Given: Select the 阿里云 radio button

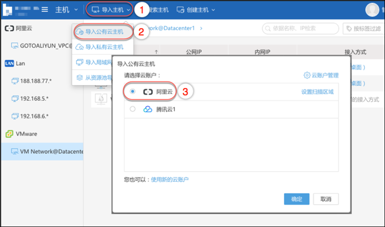Looking at the screenshot, I should (133, 91).
